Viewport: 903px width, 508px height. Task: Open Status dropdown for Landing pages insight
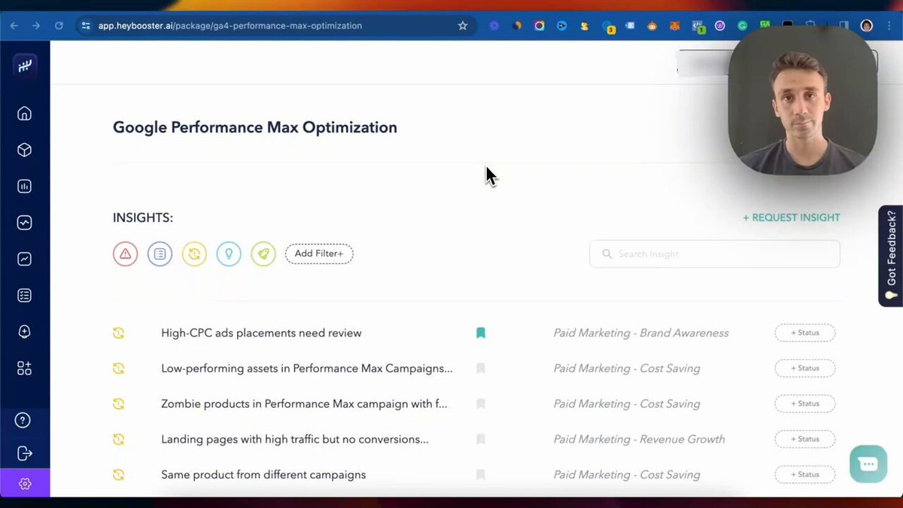tap(805, 439)
